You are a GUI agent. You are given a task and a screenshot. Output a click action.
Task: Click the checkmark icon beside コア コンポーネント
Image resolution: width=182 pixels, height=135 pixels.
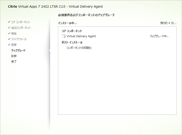click(9, 22)
